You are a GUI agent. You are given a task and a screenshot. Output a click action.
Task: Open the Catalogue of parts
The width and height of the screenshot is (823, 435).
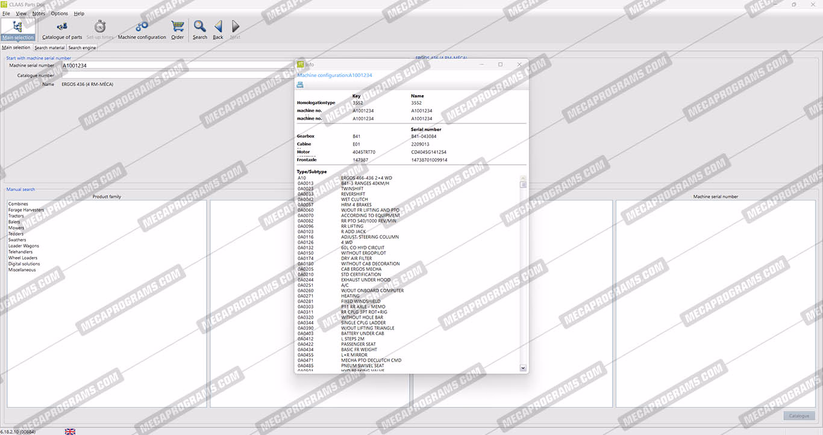[62, 29]
